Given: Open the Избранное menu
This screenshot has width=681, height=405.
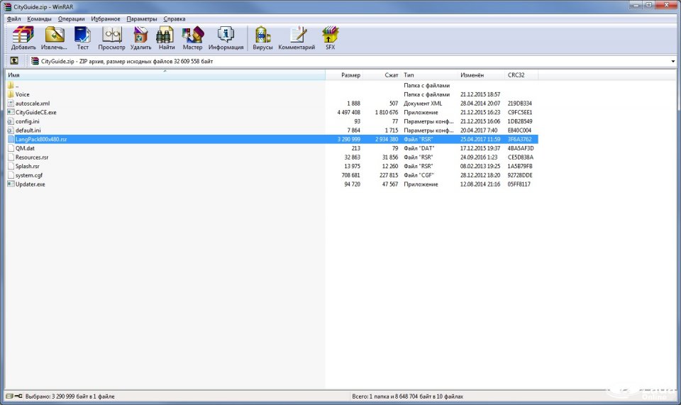Looking at the screenshot, I should coord(106,18).
